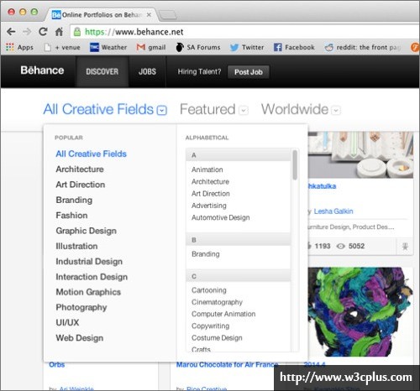Select Architecture in the popular list
Screen dimensions: 420x391
[x=80, y=169]
